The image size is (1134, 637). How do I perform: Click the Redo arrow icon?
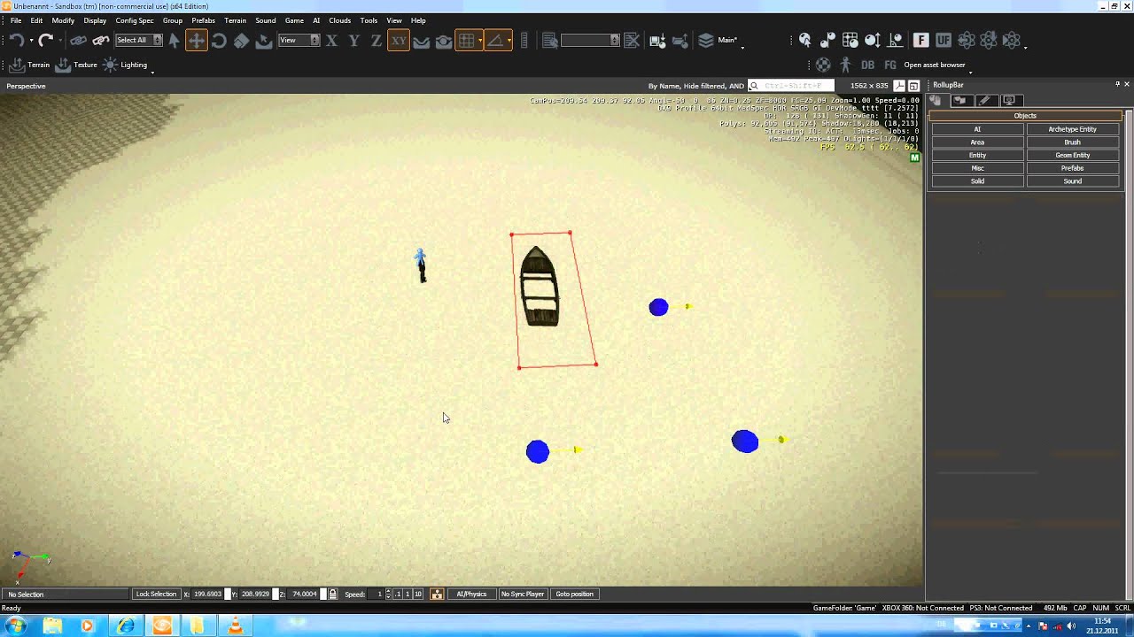click(46, 40)
